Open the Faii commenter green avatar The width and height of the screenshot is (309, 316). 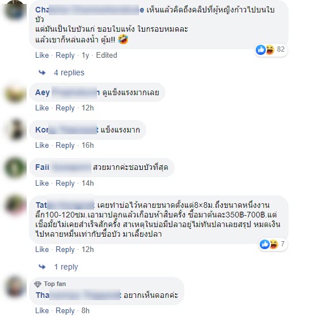pyautogui.click(x=15, y=168)
